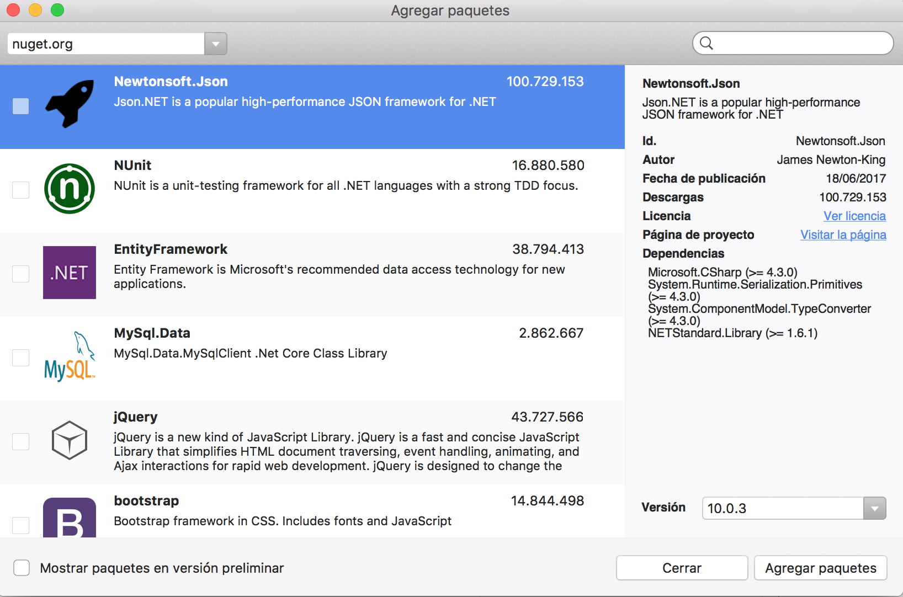Image resolution: width=903 pixels, height=597 pixels.
Task: Click the 10.0.3 version text field
Action: [x=783, y=508]
